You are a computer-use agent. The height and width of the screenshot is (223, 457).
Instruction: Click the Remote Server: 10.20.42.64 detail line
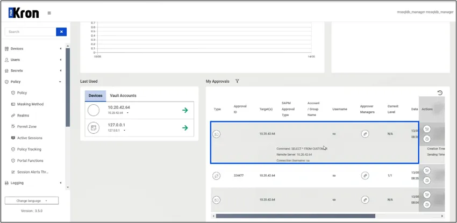click(294, 155)
